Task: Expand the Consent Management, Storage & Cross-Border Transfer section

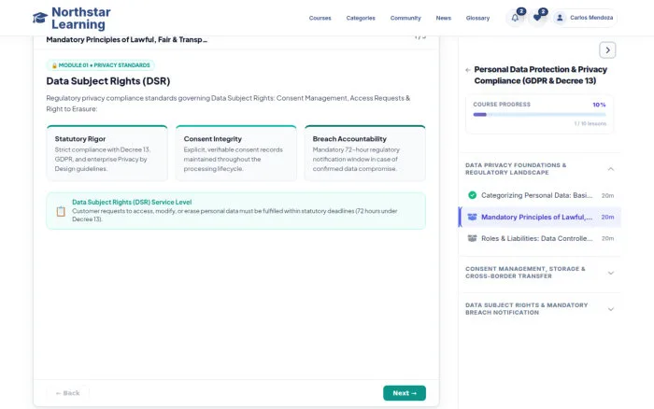Action: 539,273
